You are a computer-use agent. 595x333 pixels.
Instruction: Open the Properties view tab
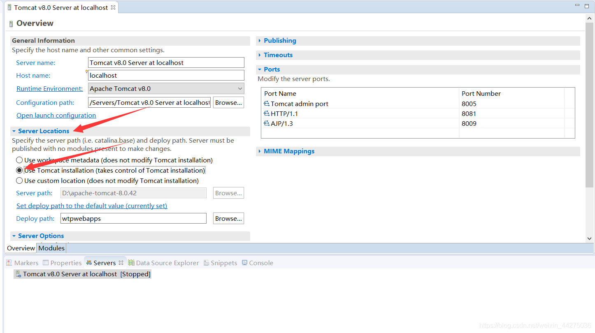[x=62, y=263]
